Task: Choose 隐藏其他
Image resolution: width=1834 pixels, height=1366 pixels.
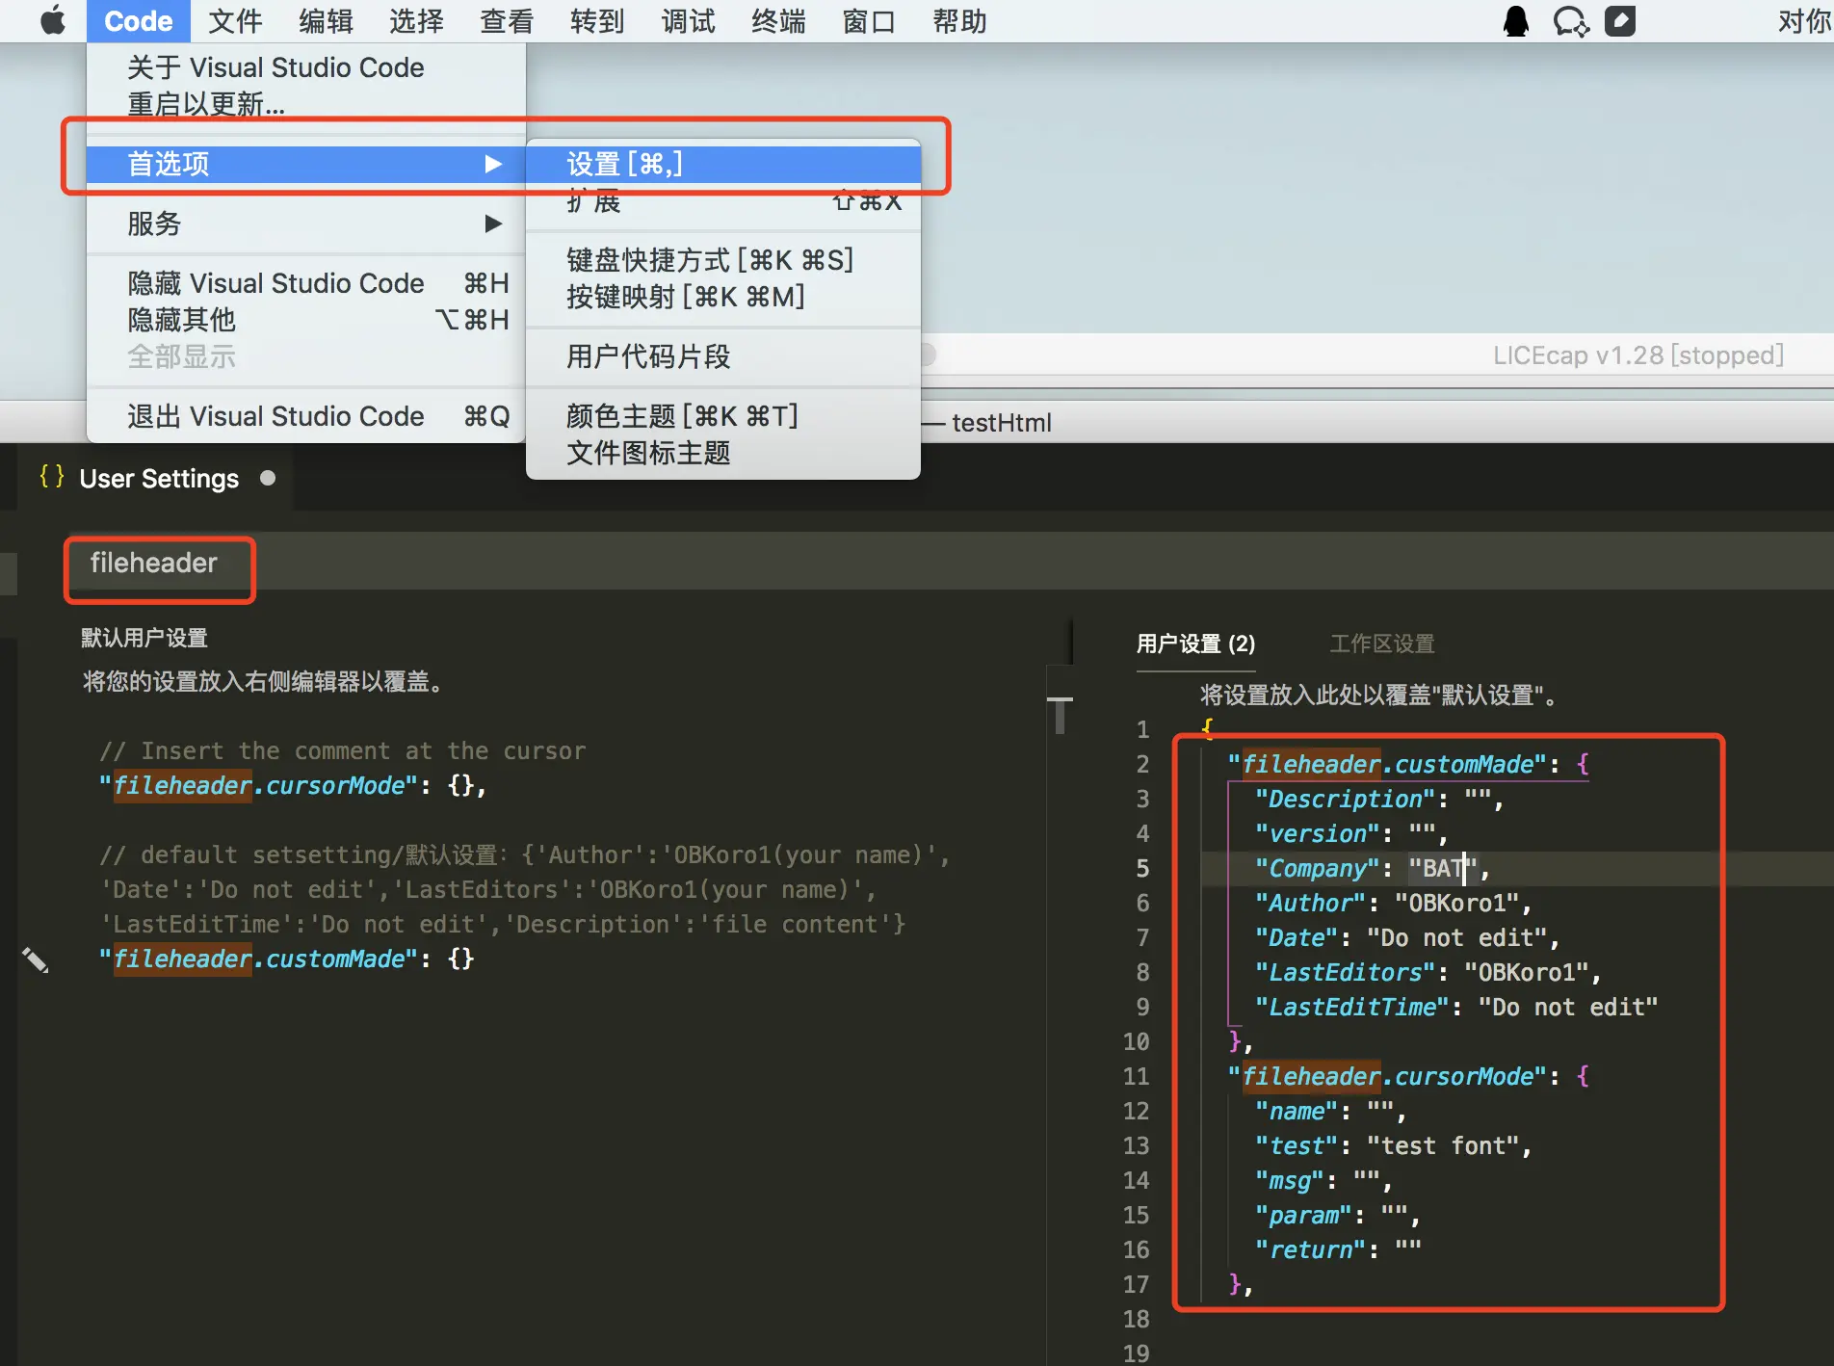Action: point(306,320)
